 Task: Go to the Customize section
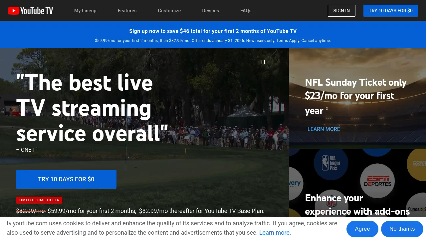coord(169,11)
